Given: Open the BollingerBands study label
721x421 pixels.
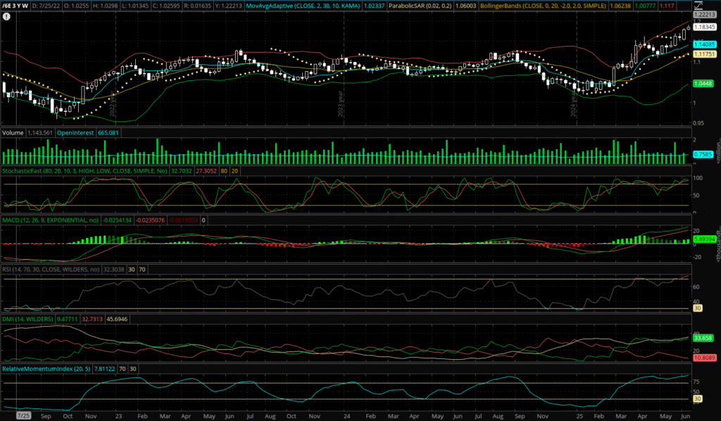Looking at the screenshot, I should tap(543, 6).
